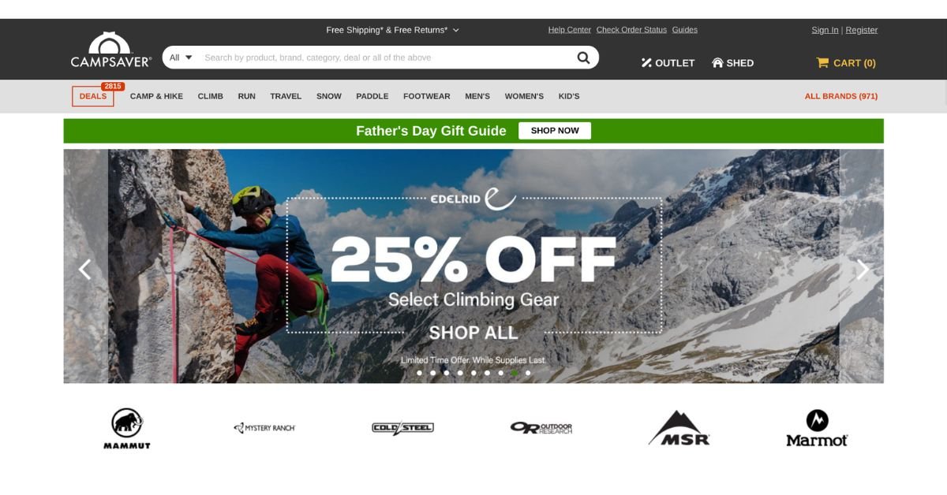Open the Shed tent icon link

pyautogui.click(x=717, y=62)
